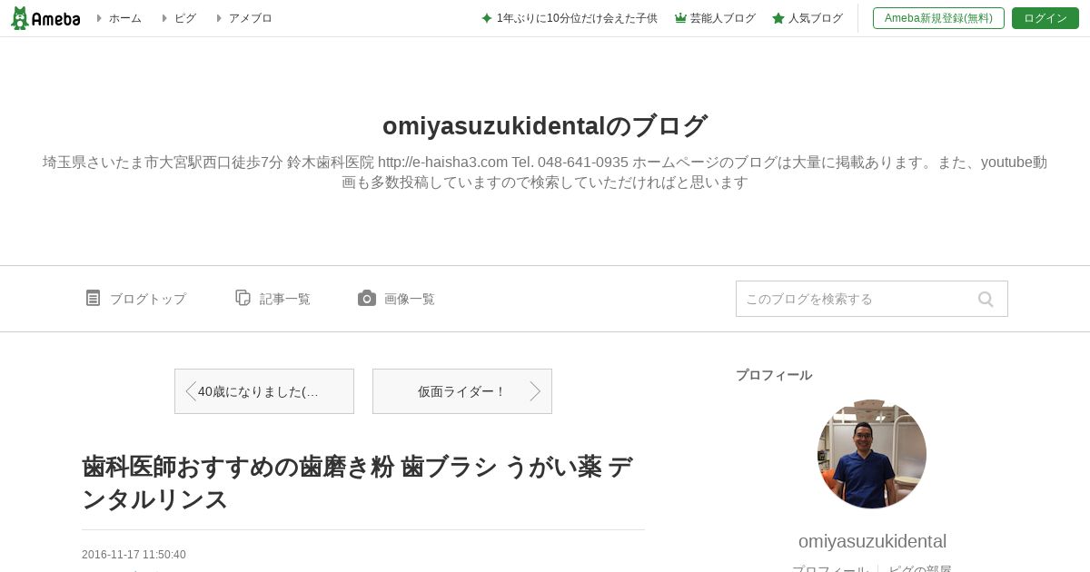Click the search magnifier icon
The image size is (1090, 572).
[x=986, y=299]
